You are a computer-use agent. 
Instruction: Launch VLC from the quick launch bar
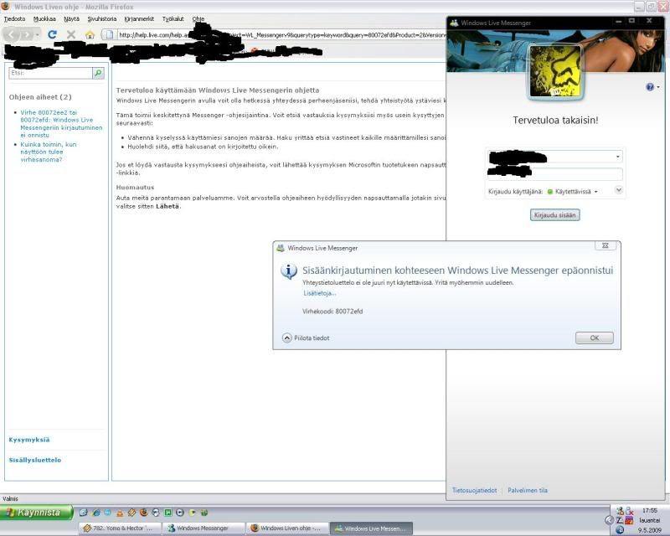coord(120,512)
